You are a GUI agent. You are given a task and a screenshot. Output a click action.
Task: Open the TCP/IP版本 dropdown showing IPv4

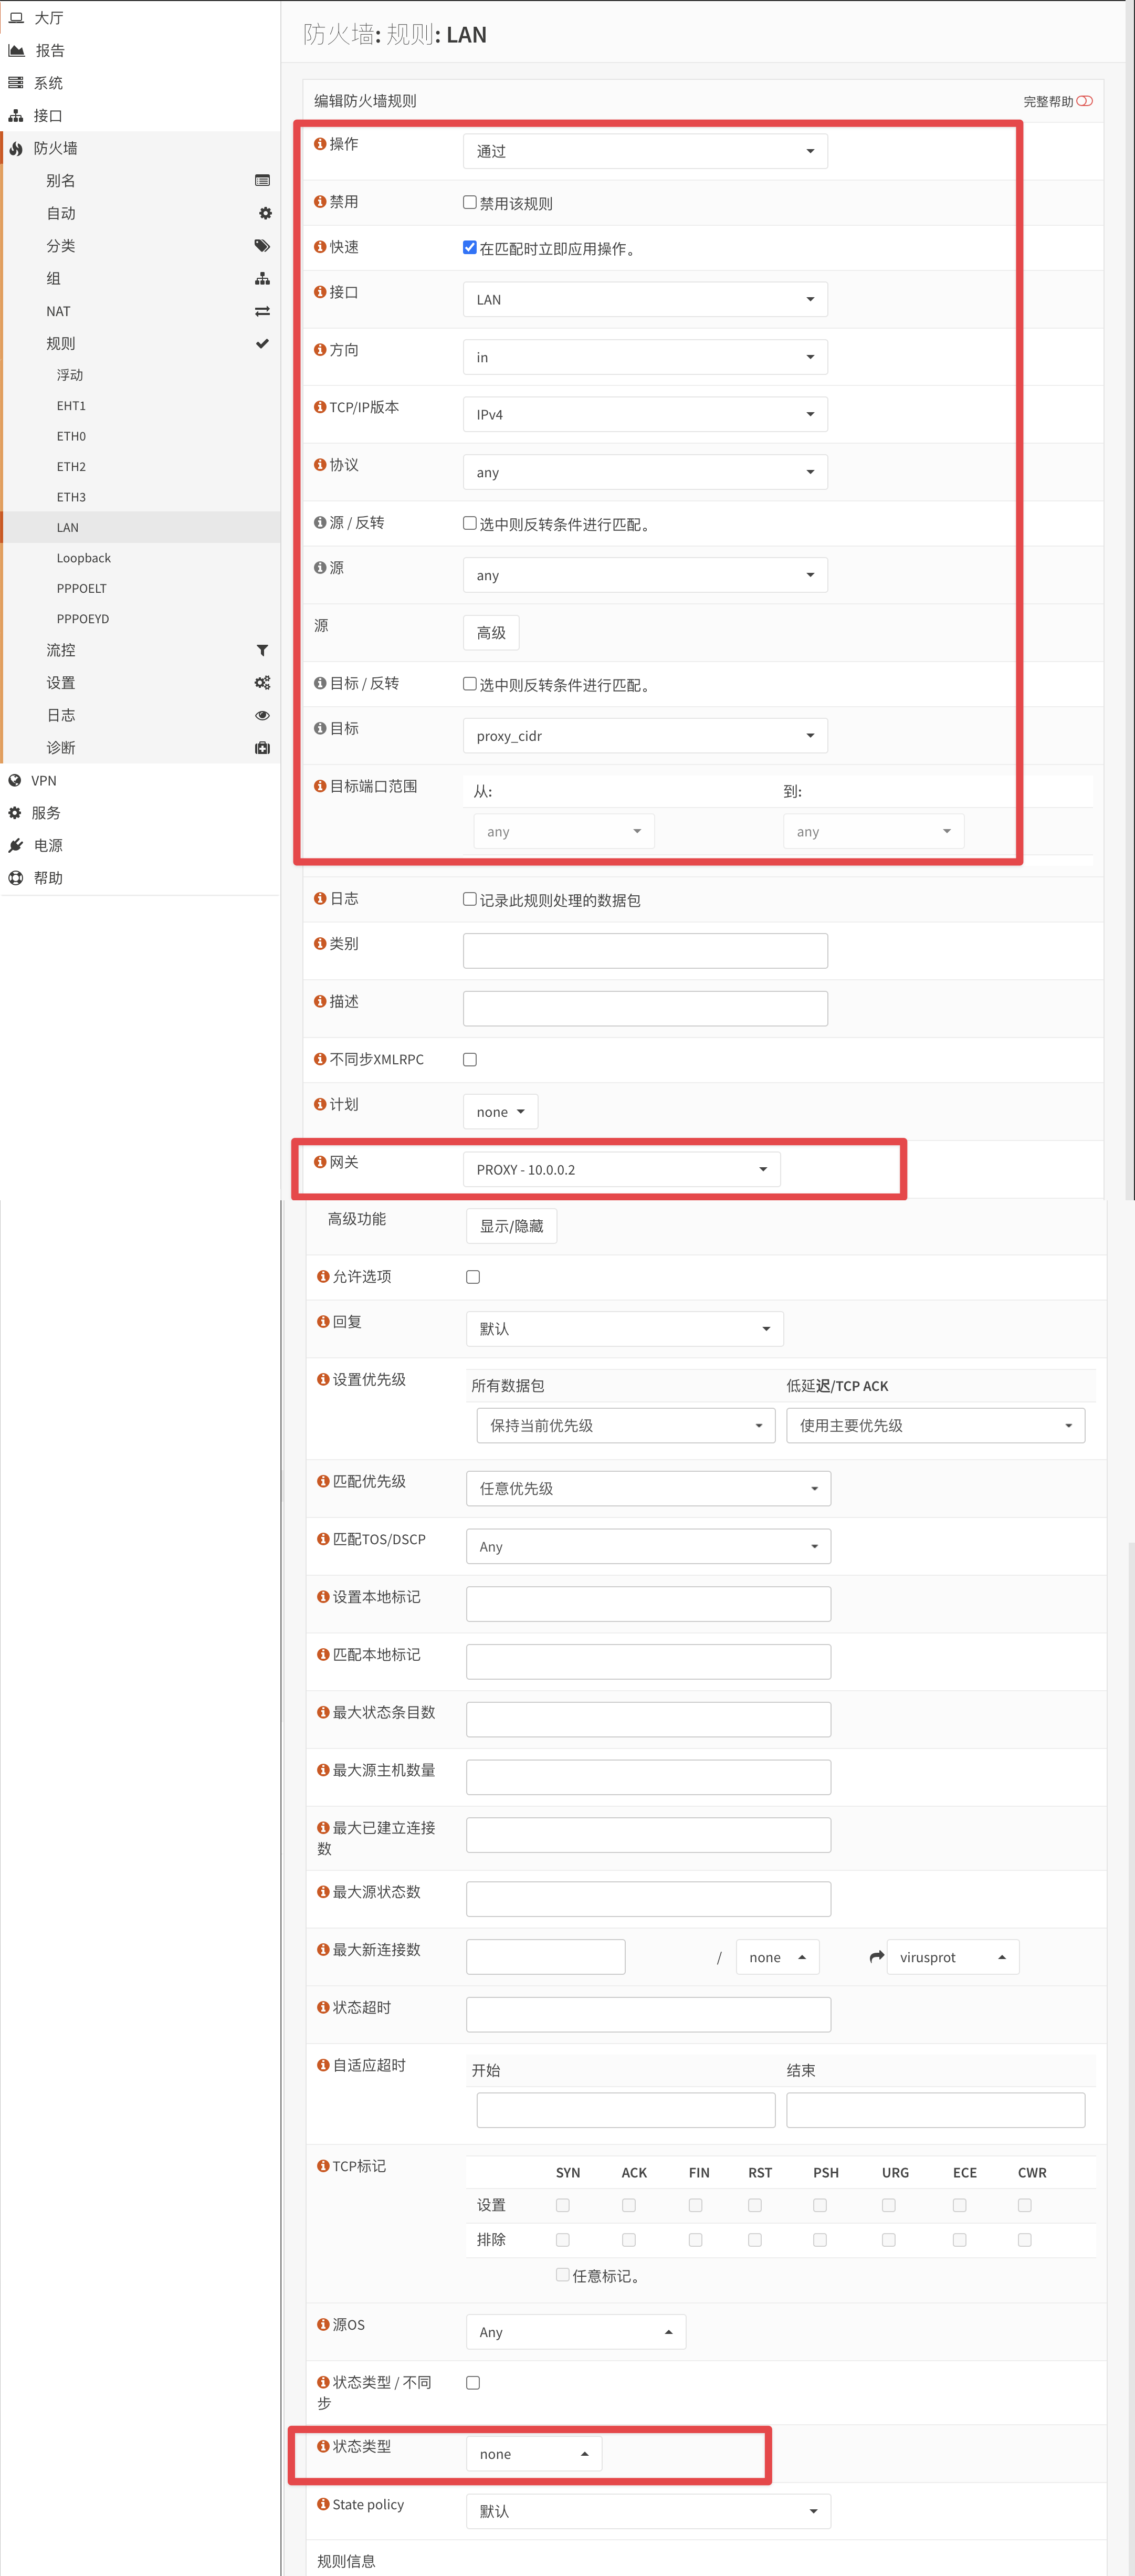pyautogui.click(x=645, y=414)
